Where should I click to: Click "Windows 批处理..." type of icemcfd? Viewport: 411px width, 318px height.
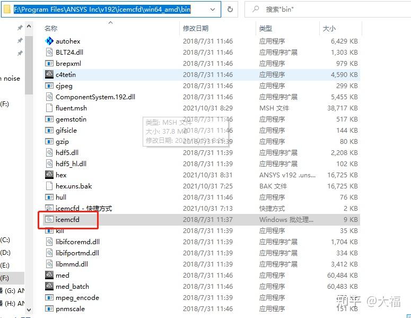pos(286,220)
